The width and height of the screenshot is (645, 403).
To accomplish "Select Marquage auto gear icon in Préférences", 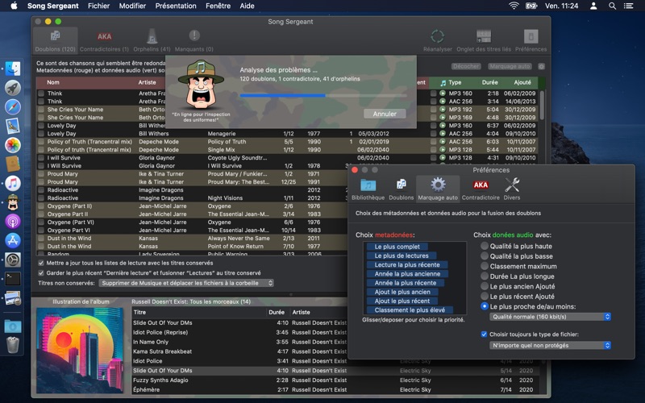I will coord(438,189).
